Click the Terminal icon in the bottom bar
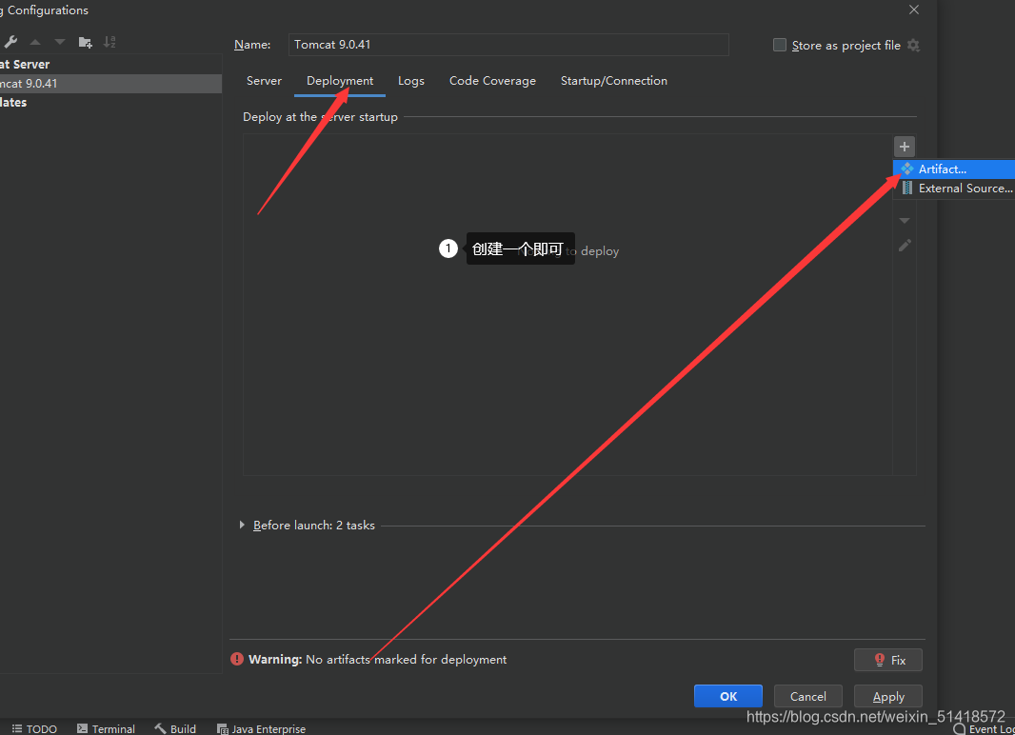Image resolution: width=1015 pixels, height=735 pixels. pos(82,728)
